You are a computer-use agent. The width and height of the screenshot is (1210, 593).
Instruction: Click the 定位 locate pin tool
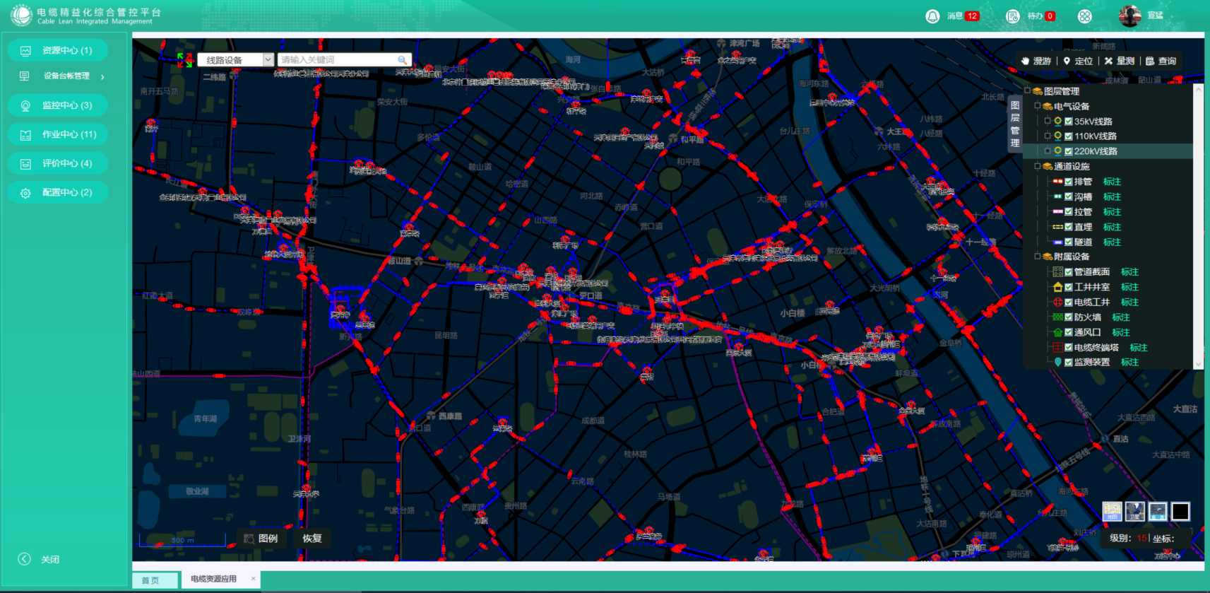click(x=1078, y=61)
